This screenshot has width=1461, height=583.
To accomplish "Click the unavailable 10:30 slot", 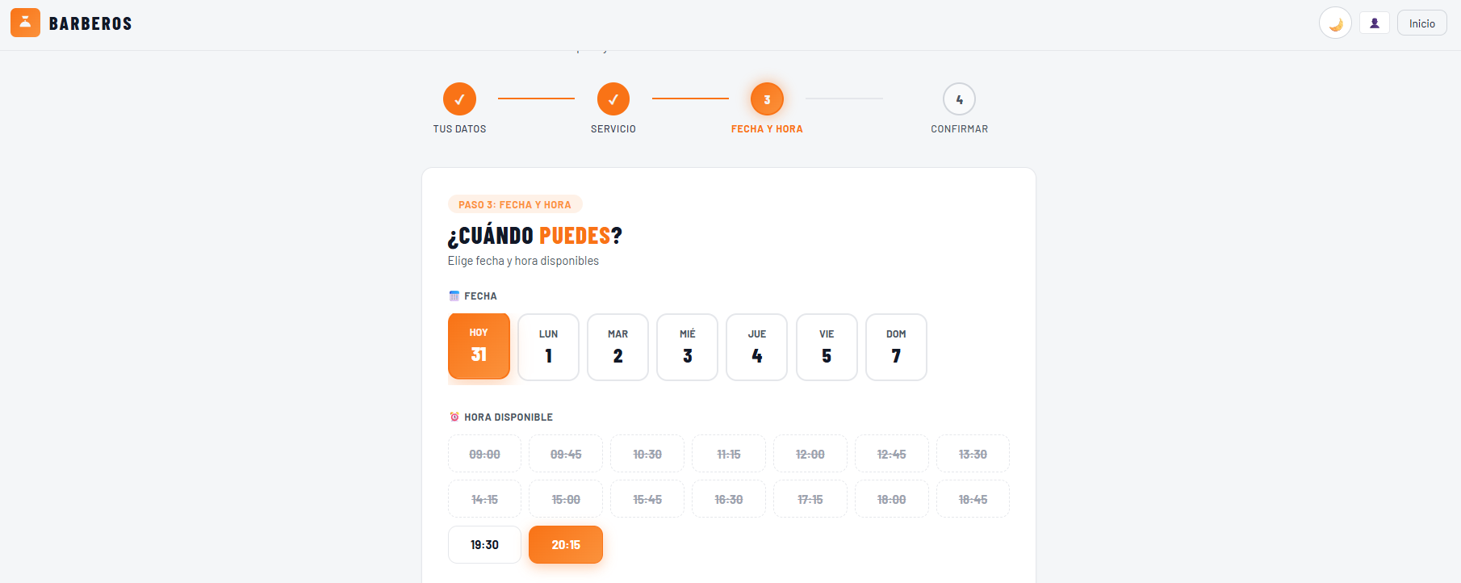I will [x=647, y=454].
